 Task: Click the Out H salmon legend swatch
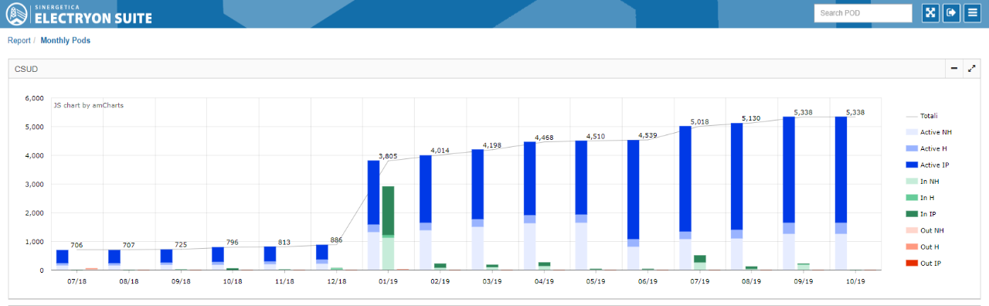(911, 247)
